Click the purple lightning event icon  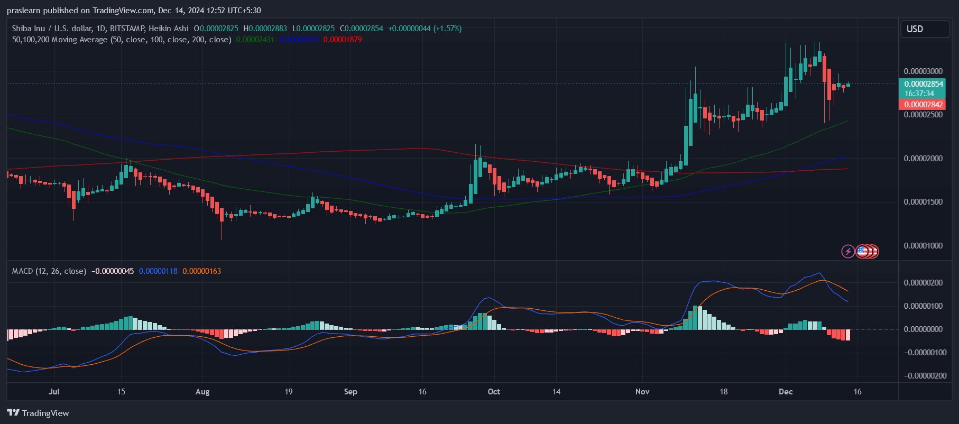848,252
